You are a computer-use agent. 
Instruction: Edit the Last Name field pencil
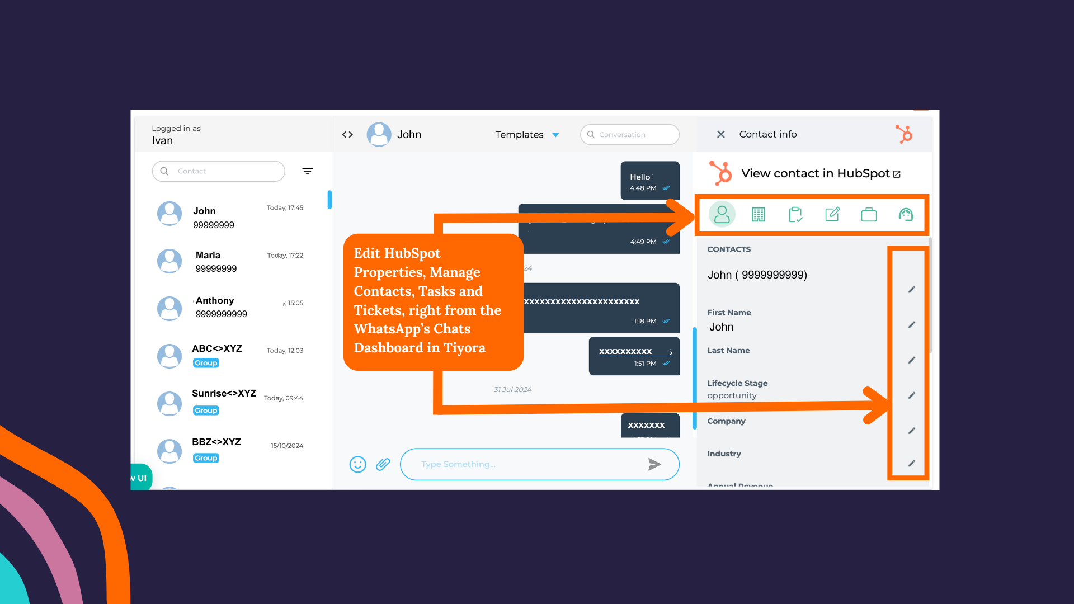912,360
